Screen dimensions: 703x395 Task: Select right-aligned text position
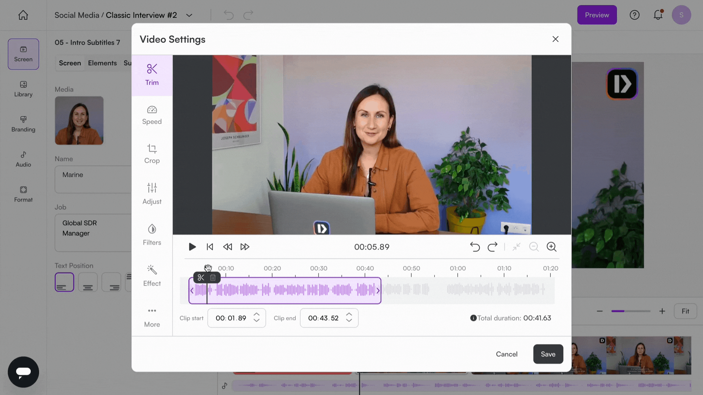click(x=111, y=282)
